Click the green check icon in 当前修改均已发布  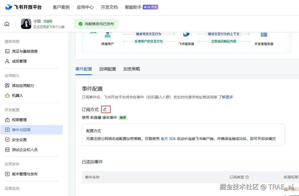80,24
